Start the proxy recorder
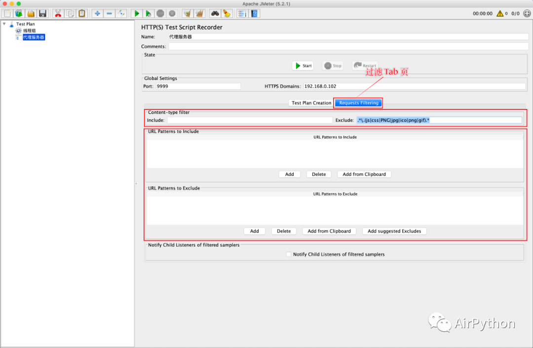 (303, 66)
